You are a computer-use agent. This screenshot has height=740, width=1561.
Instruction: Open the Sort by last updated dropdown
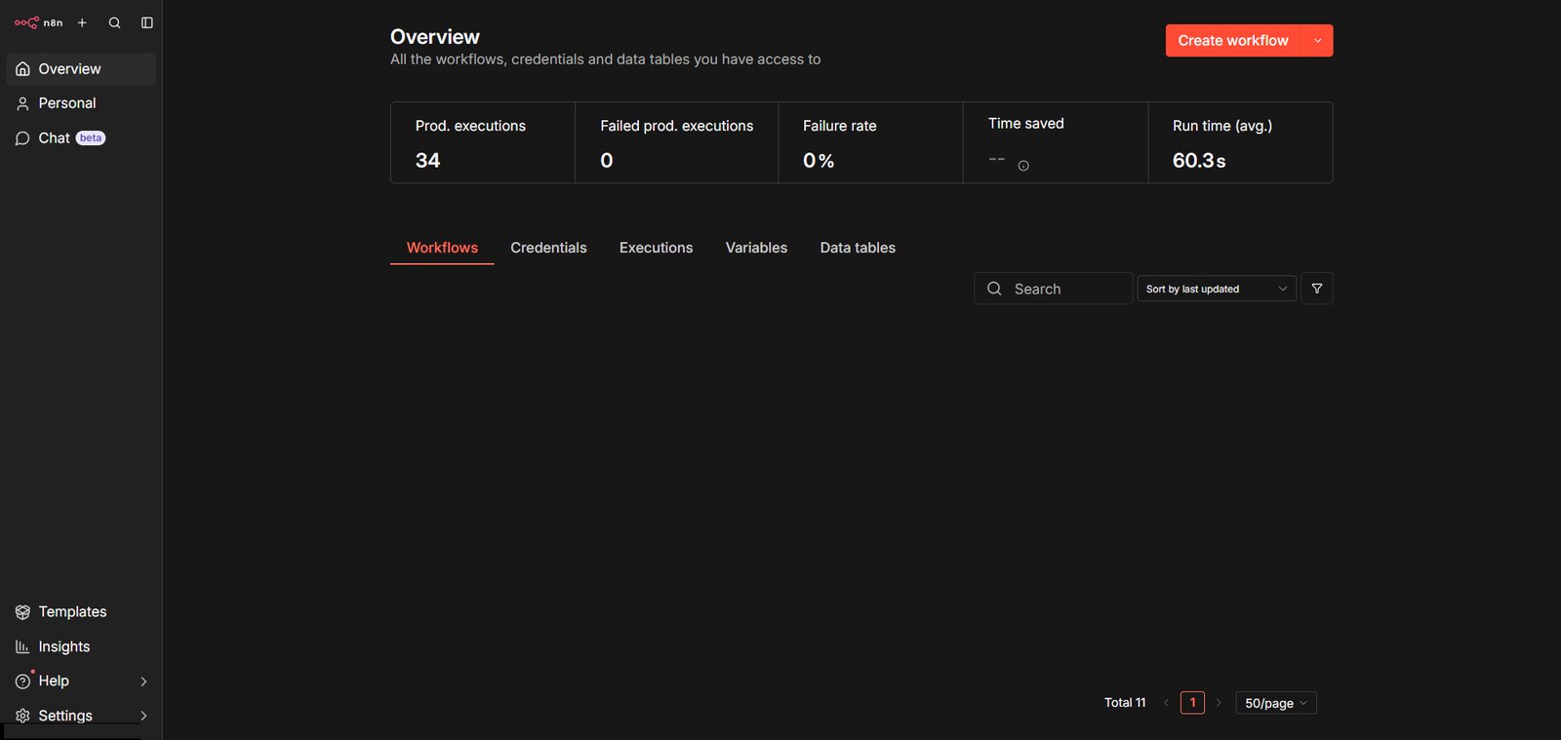(1217, 289)
